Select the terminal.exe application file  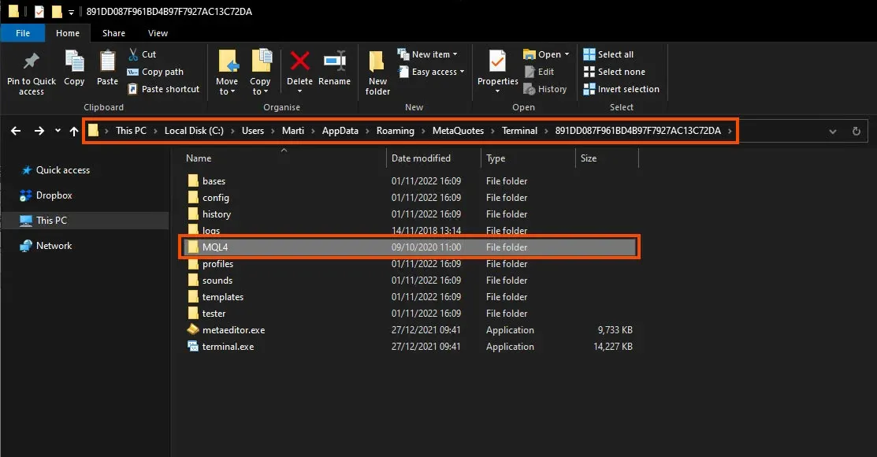click(228, 347)
